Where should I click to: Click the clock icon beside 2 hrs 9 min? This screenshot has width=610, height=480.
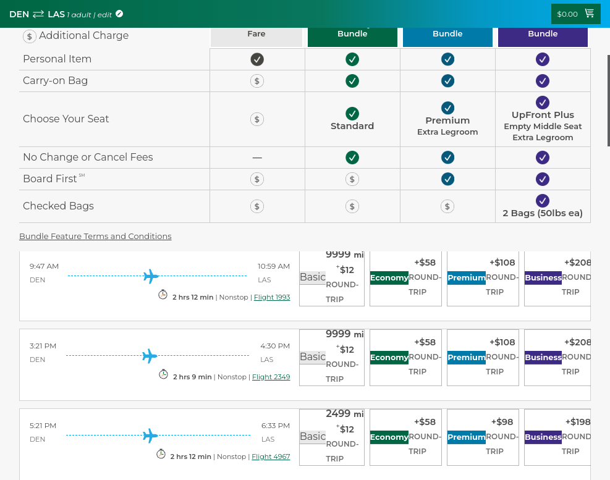[163, 374]
